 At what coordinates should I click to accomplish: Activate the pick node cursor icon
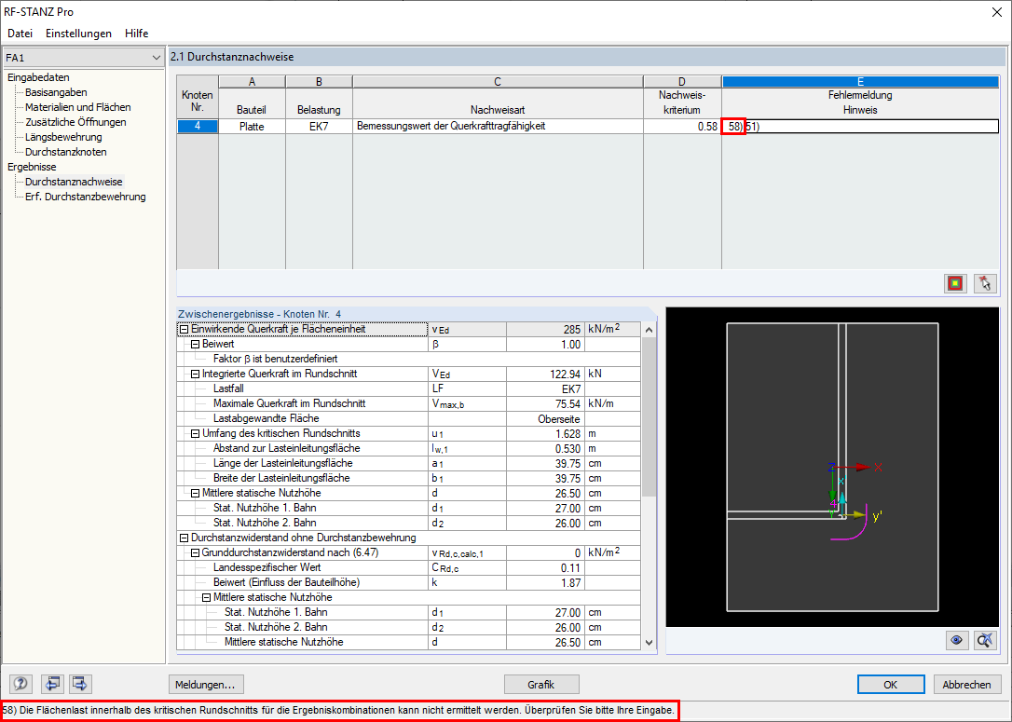coord(984,282)
